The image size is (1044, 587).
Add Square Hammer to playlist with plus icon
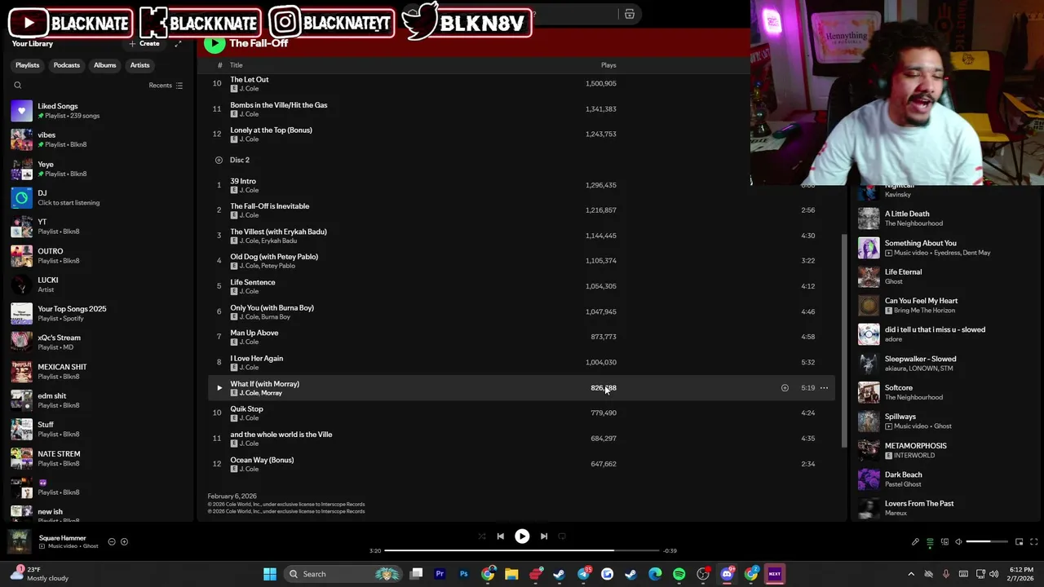(124, 541)
